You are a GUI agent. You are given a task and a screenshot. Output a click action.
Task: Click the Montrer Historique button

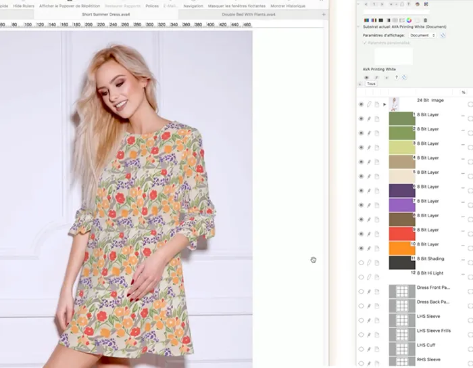(289, 5)
